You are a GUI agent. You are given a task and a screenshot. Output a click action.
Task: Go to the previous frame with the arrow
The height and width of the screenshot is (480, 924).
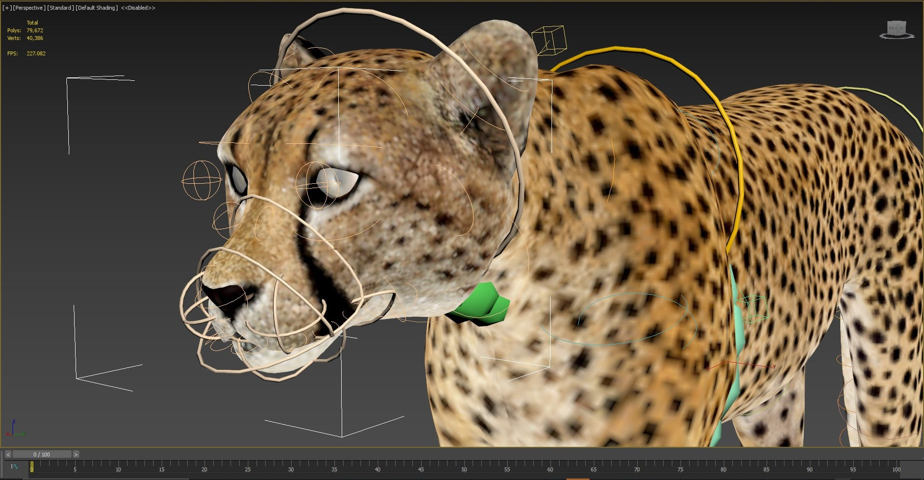tap(8, 454)
